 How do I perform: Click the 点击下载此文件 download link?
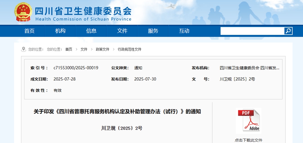click(x=248, y=140)
